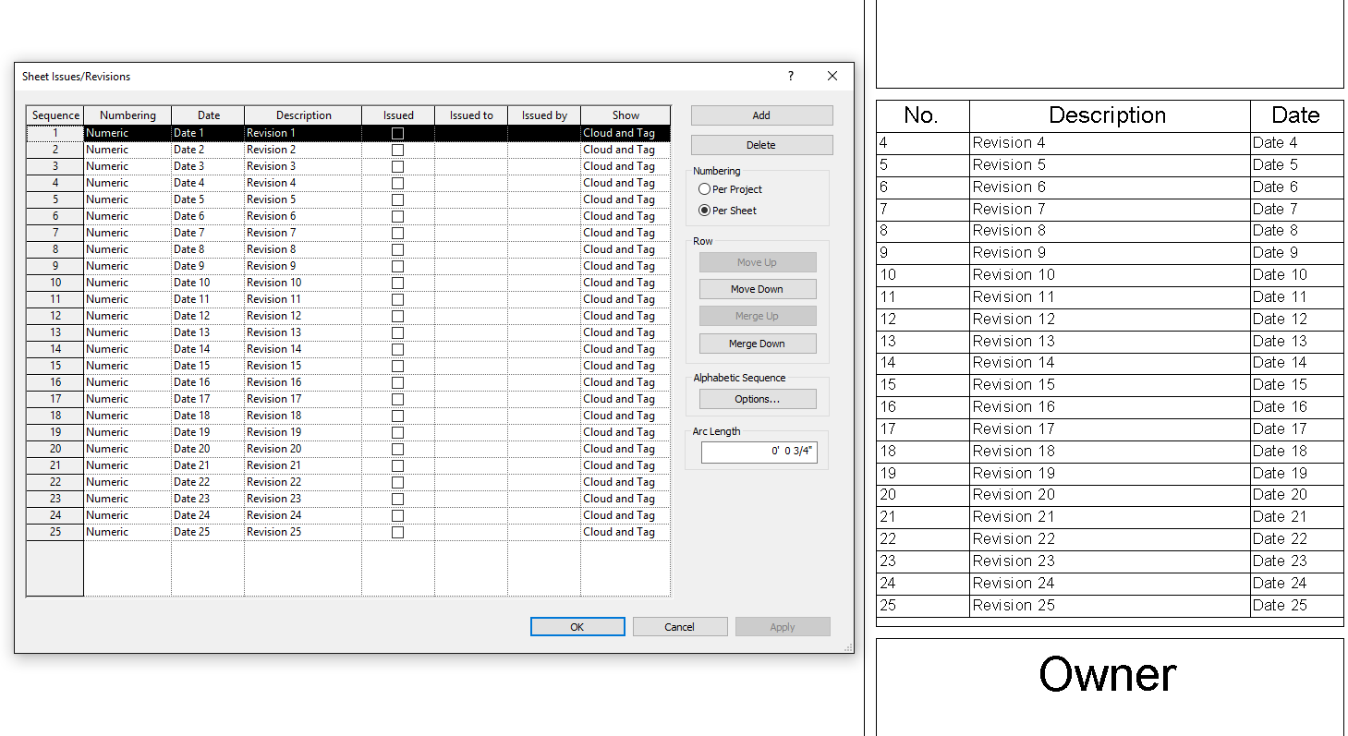Image resolution: width=1348 pixels, height=736 pixels.
Task: Click the Date 6 cell in dialog
Action: 208,216
